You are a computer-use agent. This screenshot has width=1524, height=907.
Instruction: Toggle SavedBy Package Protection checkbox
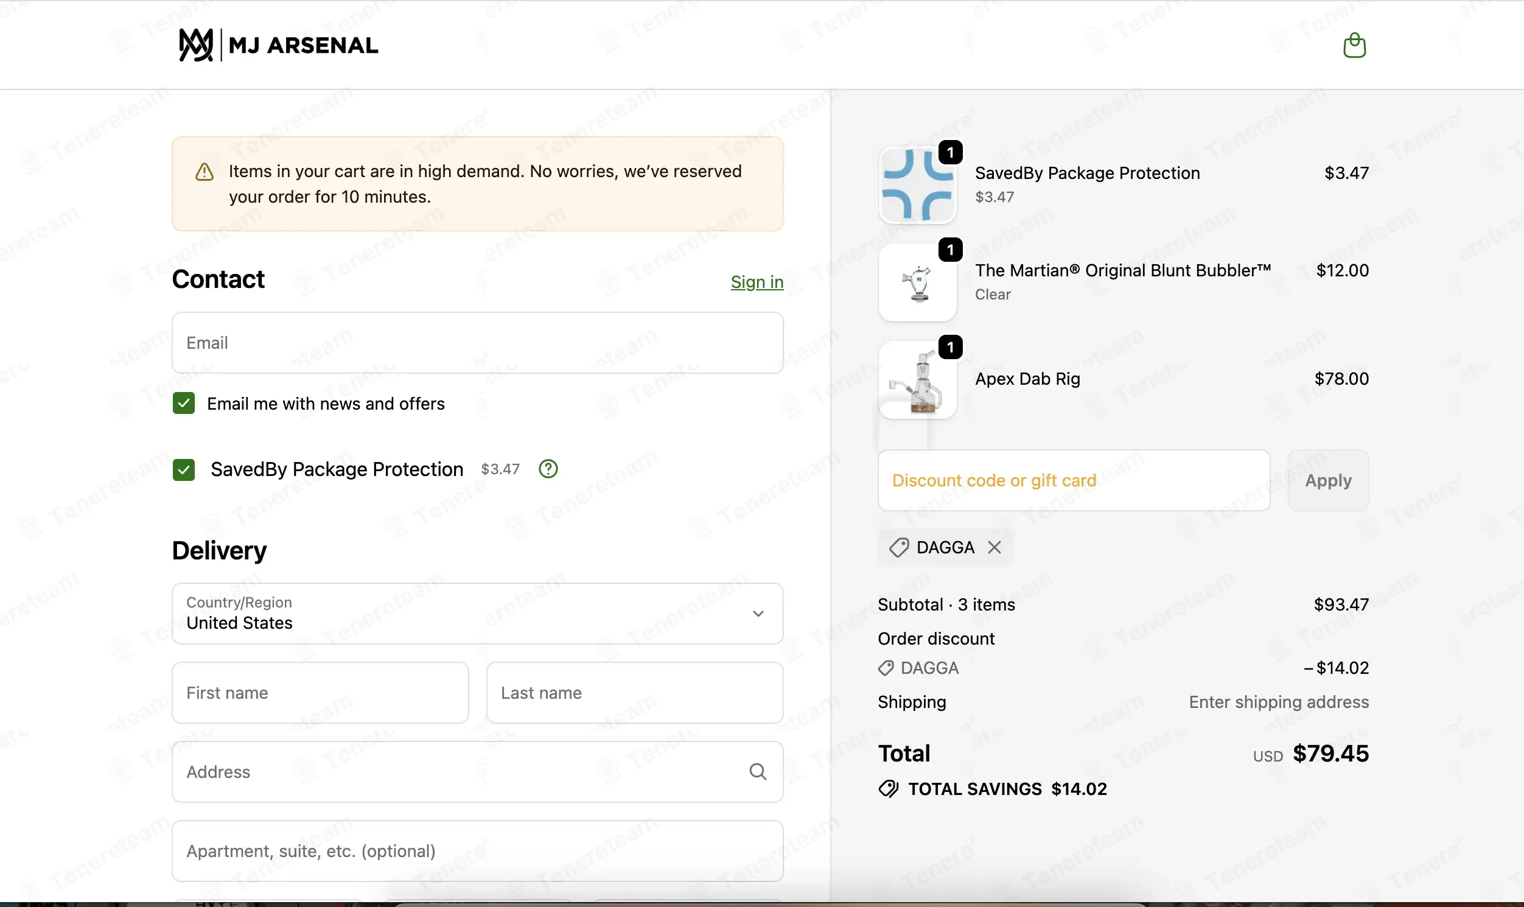pos(183,469)
